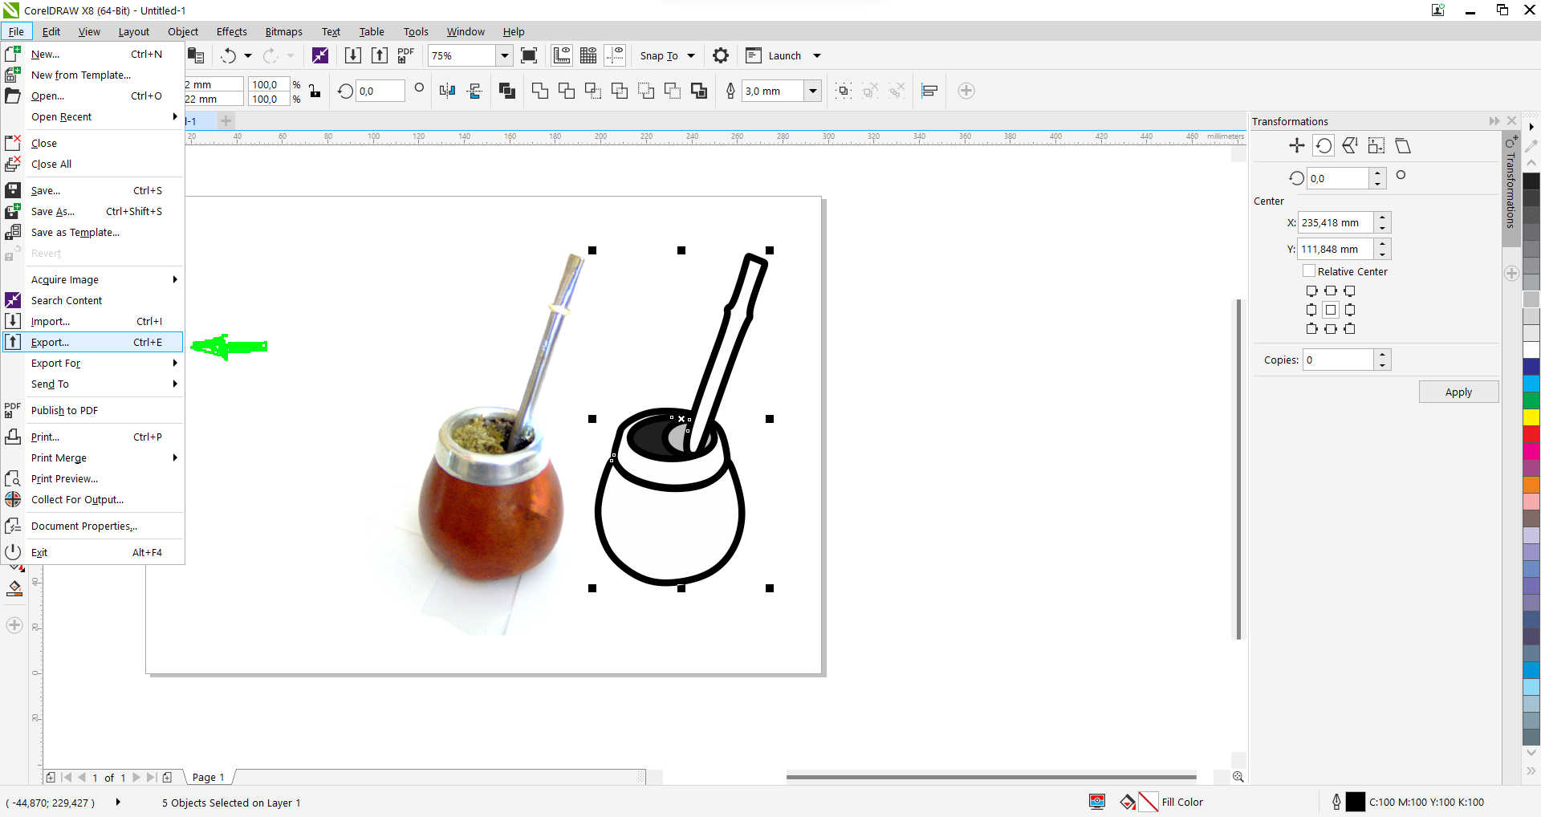Click the Group objects icon
Image resolution: width=1541 pixels, height=817 pixels.
[x=844, y=91]
